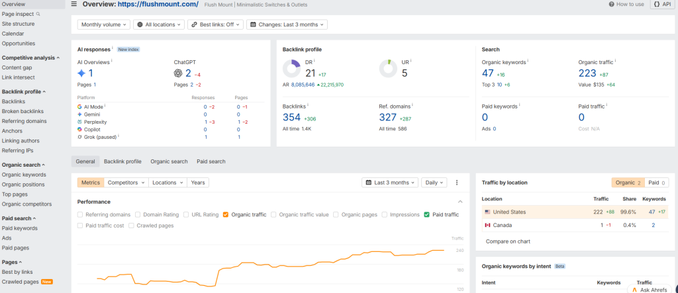
Task: Open the Changes: Last 3 months dropdown
Action: pos(287,24)
